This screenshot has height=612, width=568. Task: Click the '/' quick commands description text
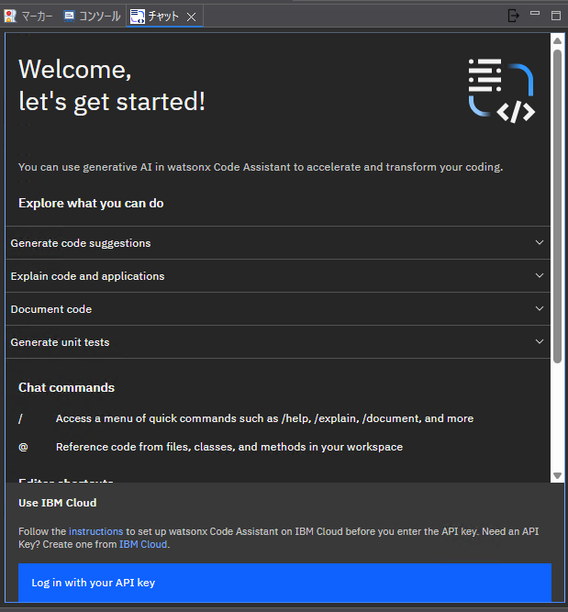pyautogui.click(x=264, y=418)
